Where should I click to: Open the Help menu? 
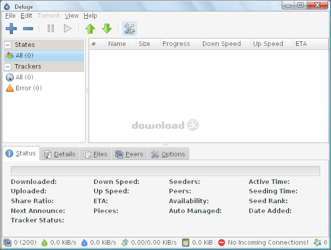(90, 16)
